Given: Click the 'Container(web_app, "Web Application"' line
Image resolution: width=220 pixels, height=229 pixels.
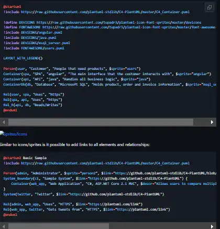Looking at the screenshot, I should 114,184.
